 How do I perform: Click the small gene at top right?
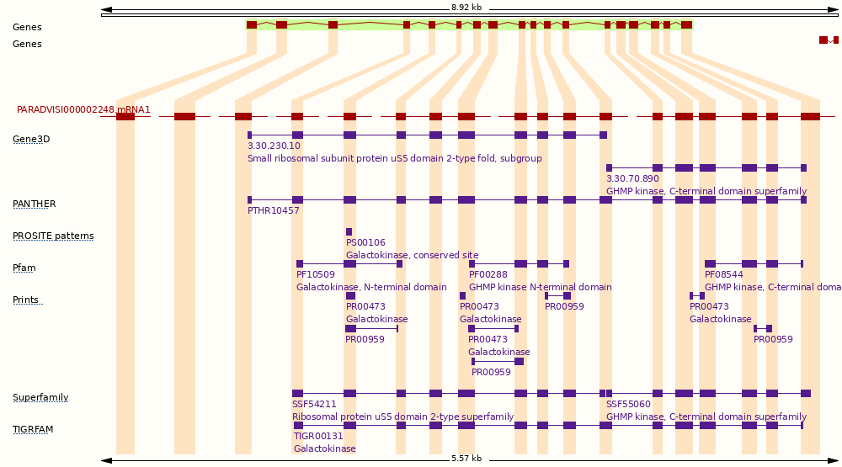(x=829, y=40)
